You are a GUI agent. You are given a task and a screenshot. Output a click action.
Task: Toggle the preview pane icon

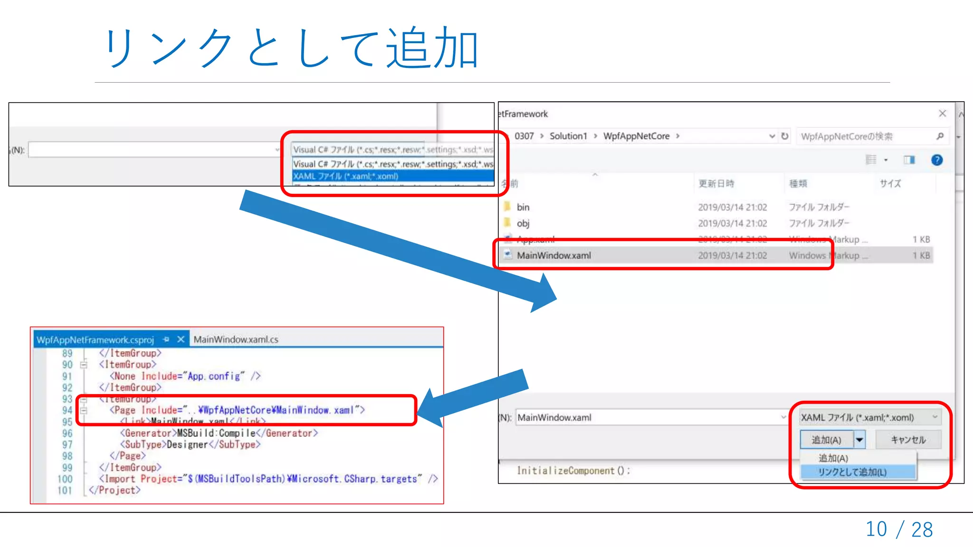point(909,160)
